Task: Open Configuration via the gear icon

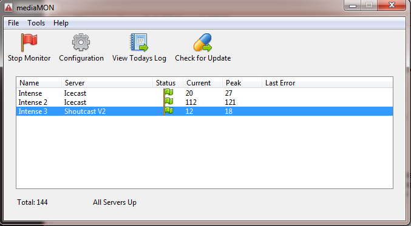Action: point(81,42)
